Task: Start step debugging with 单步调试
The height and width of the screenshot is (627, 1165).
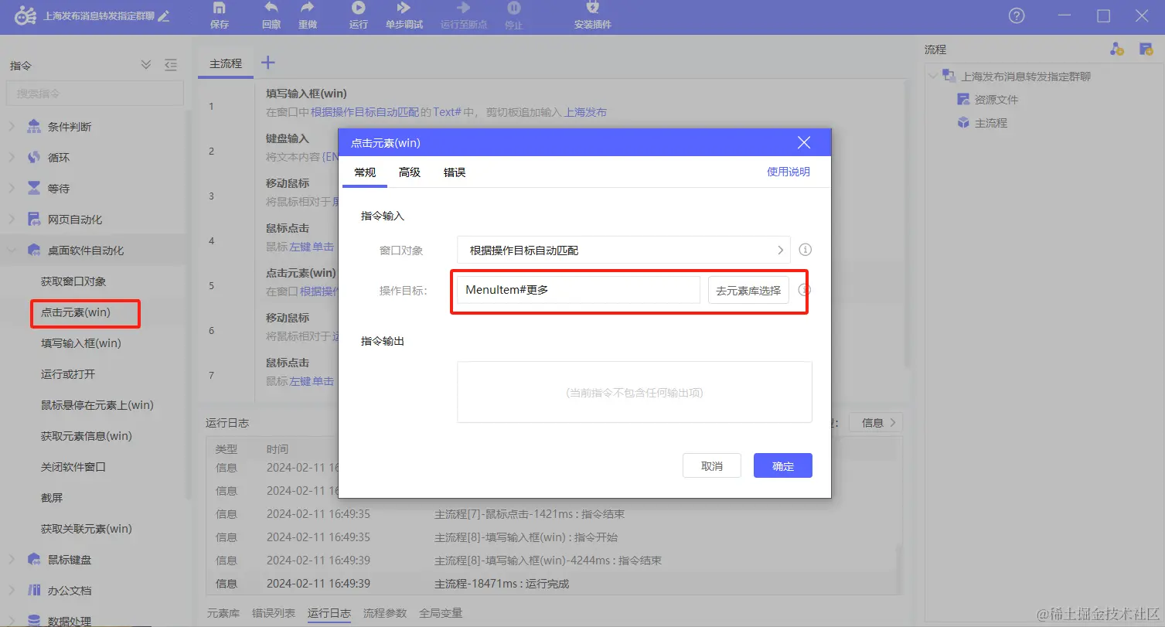Action: point(404,8)
